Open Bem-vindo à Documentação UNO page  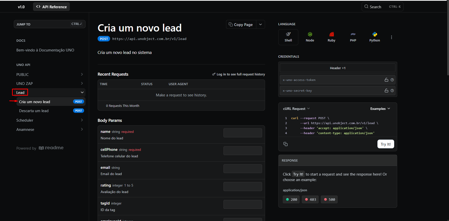[45, 50]
